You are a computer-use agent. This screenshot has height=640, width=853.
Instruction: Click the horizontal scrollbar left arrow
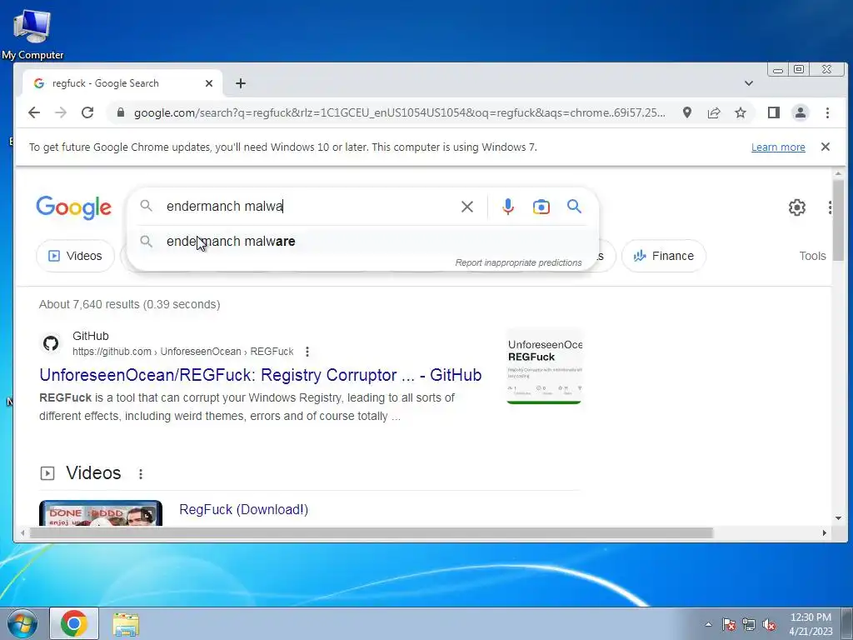click(x=22, y=532)
